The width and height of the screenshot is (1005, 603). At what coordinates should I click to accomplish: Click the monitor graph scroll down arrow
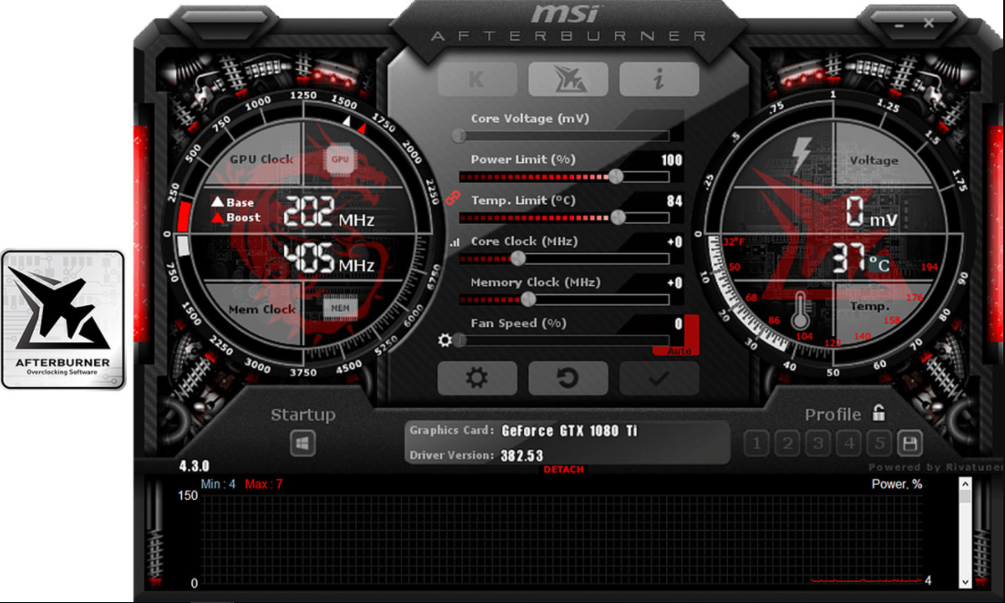[965, 582]
